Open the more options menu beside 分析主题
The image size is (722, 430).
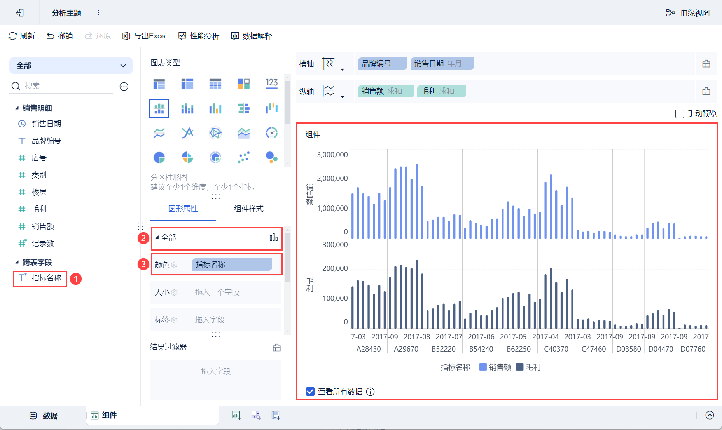click(98, 13)
